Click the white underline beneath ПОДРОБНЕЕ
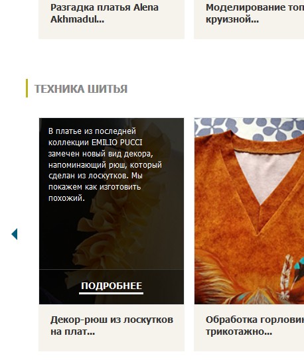 (112, 293)
